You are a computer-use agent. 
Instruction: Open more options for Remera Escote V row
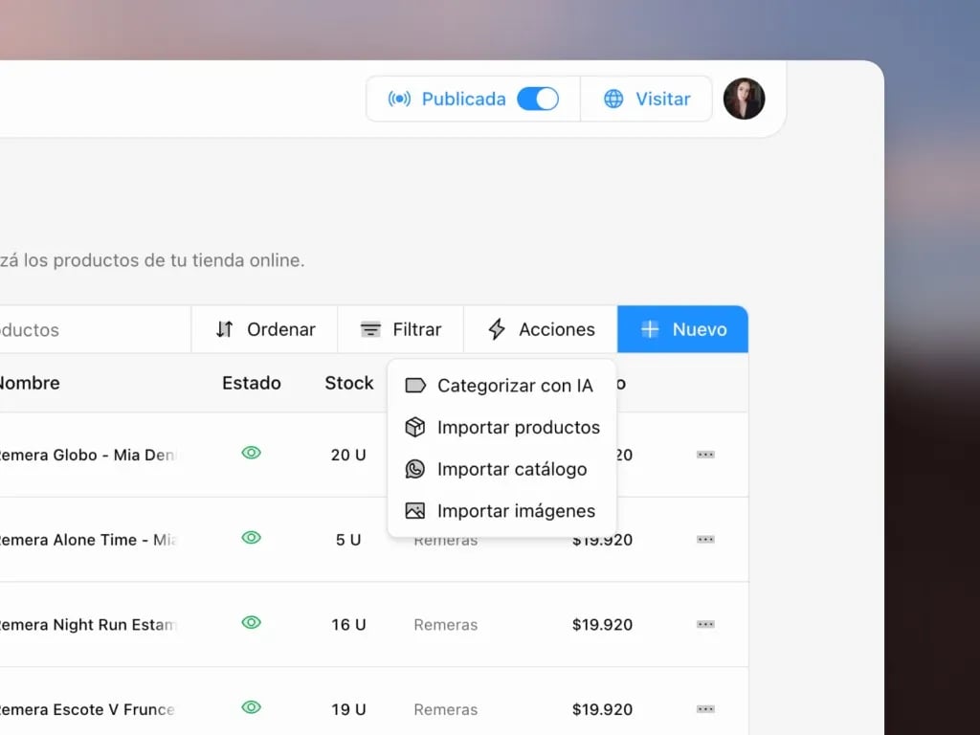(x=705, y=709)
